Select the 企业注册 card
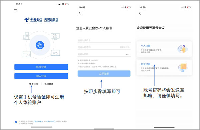The height and width of the screenshot is (130, 200). point(164,67)
